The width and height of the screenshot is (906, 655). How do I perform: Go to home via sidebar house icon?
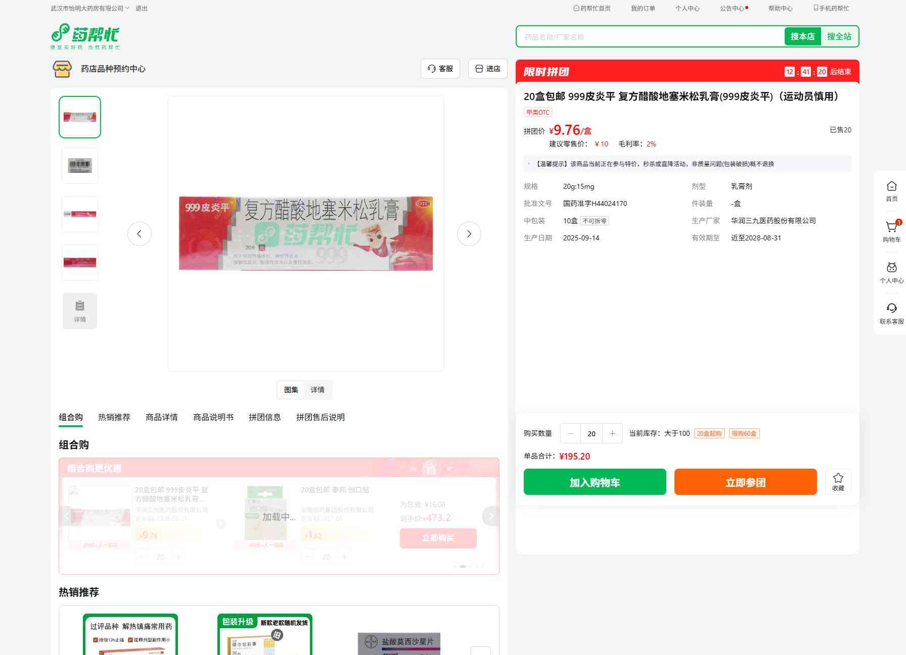click(x=891, y=187)
